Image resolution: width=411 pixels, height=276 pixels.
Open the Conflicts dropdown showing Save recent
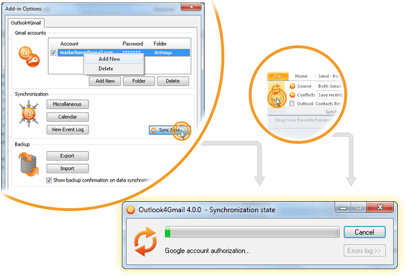coord(330,95)
